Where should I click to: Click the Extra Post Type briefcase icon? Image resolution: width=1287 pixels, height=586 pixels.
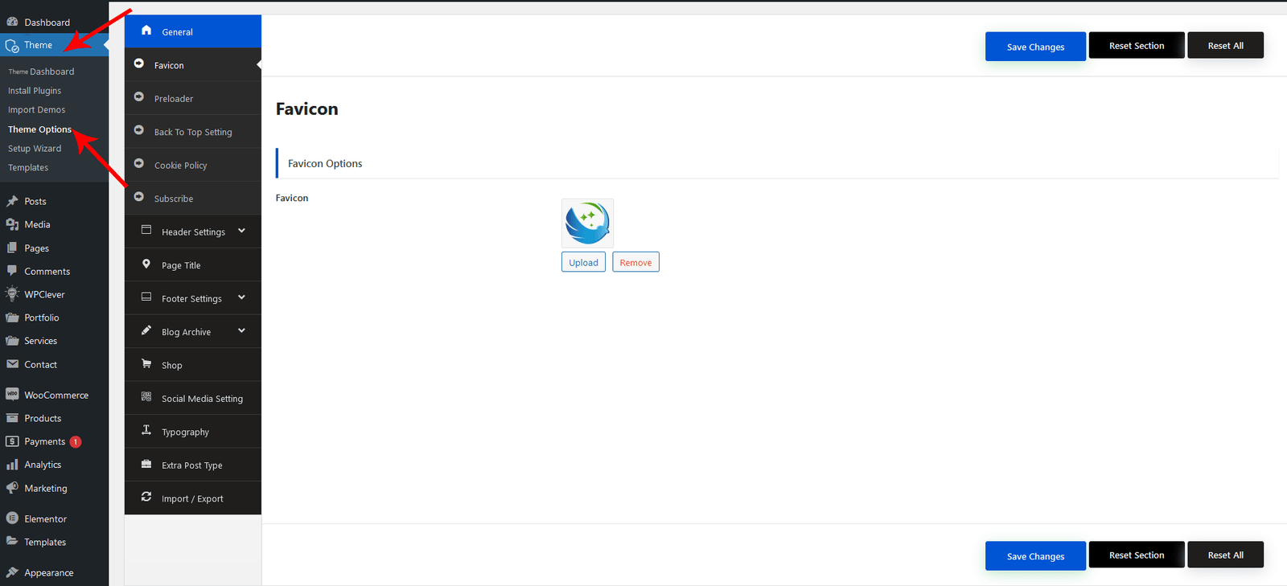click(146, 464)
